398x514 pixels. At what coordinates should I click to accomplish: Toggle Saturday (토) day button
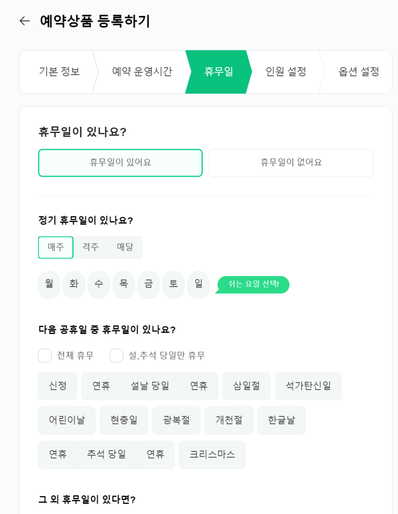(173, 284)
